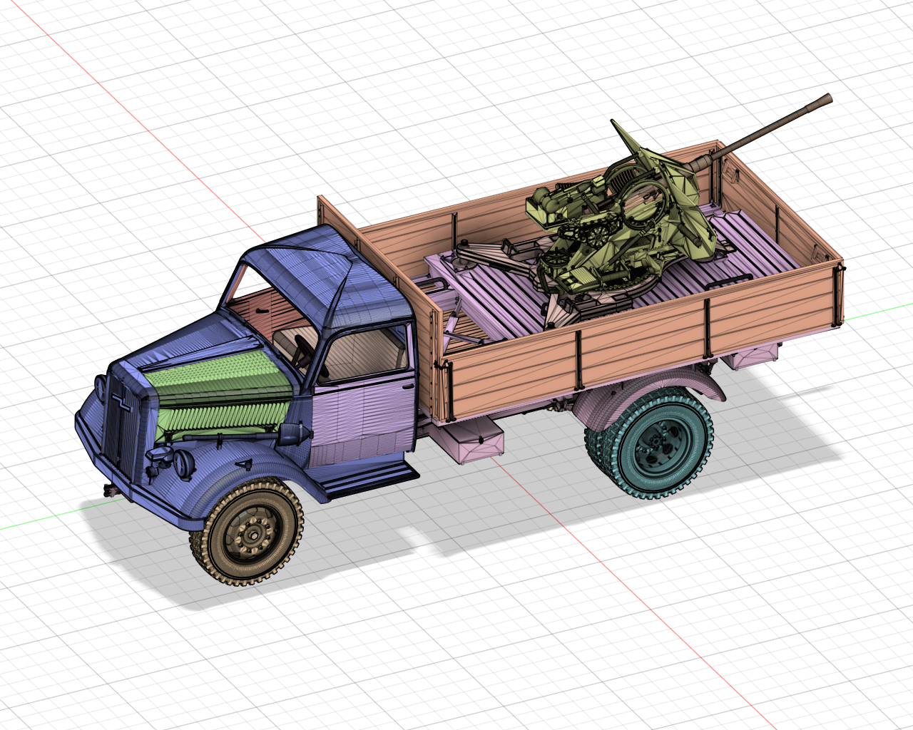Select the steering wheel inside the cab
The image size is (913, 730).
click(x=305, y=349)
